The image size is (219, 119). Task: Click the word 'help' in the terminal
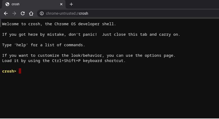click(21, 45)
